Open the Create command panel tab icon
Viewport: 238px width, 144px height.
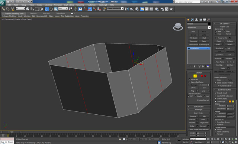189,20
